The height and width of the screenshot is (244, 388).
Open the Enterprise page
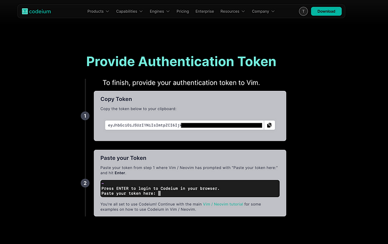tap(205, 11)
